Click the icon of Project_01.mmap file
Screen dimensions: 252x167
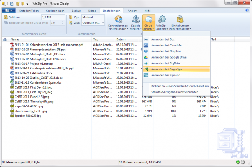pos(12,63)
